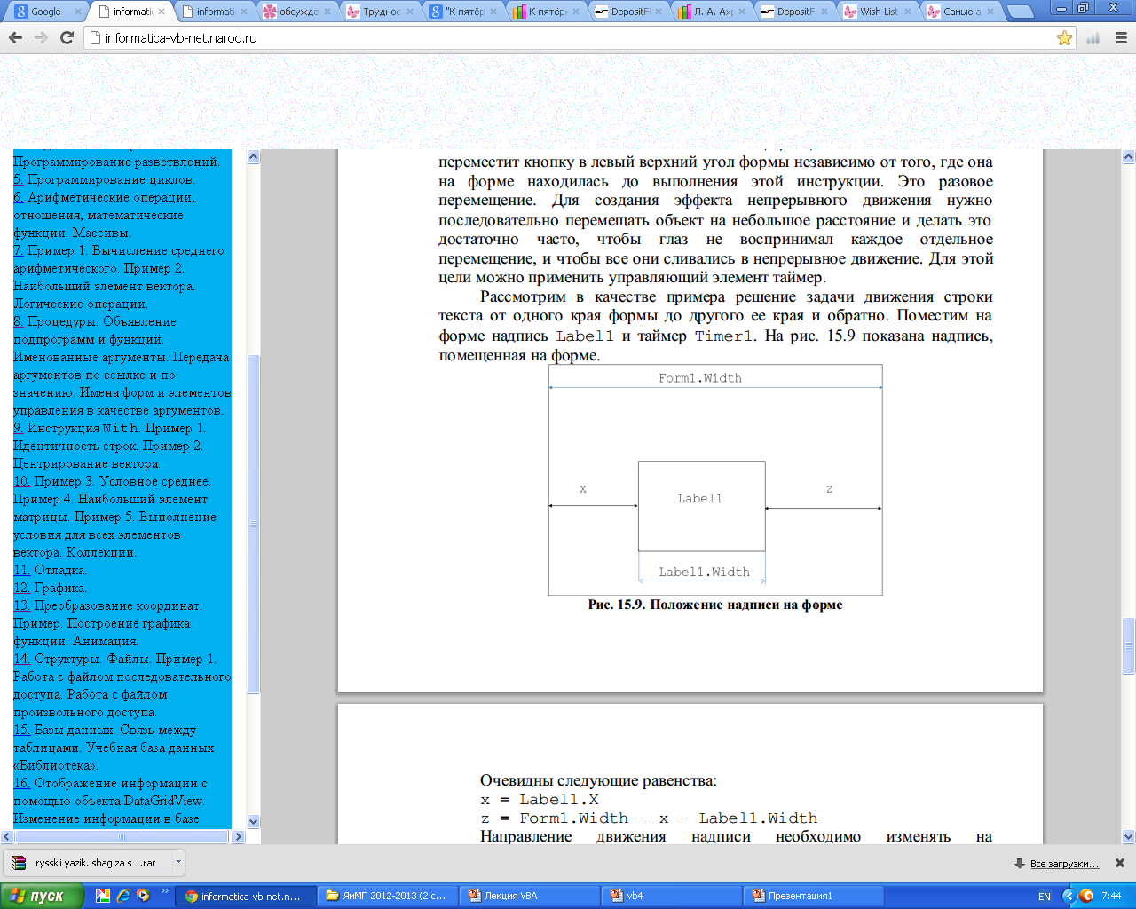Click sidebar horizontal scrollbar left arrow

click(x=7, y=836)
